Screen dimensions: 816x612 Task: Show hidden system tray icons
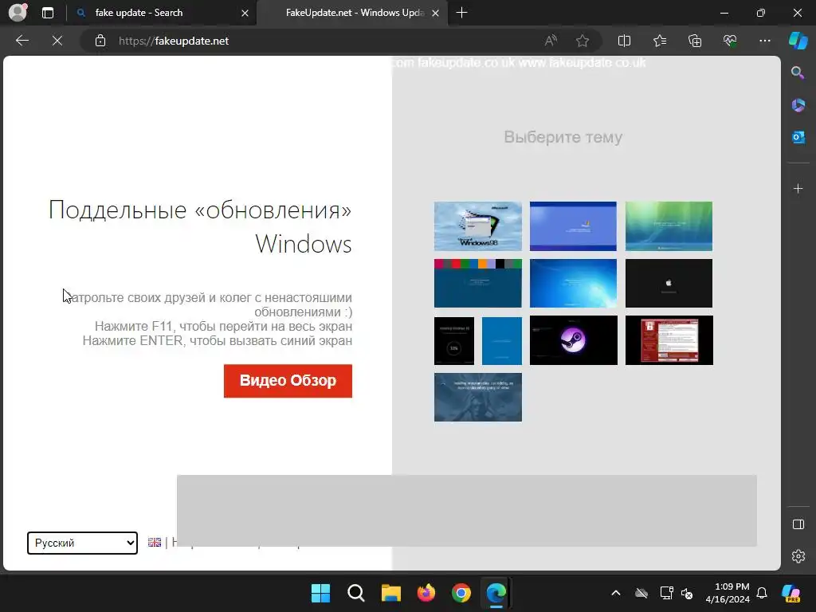pos(616,593)
